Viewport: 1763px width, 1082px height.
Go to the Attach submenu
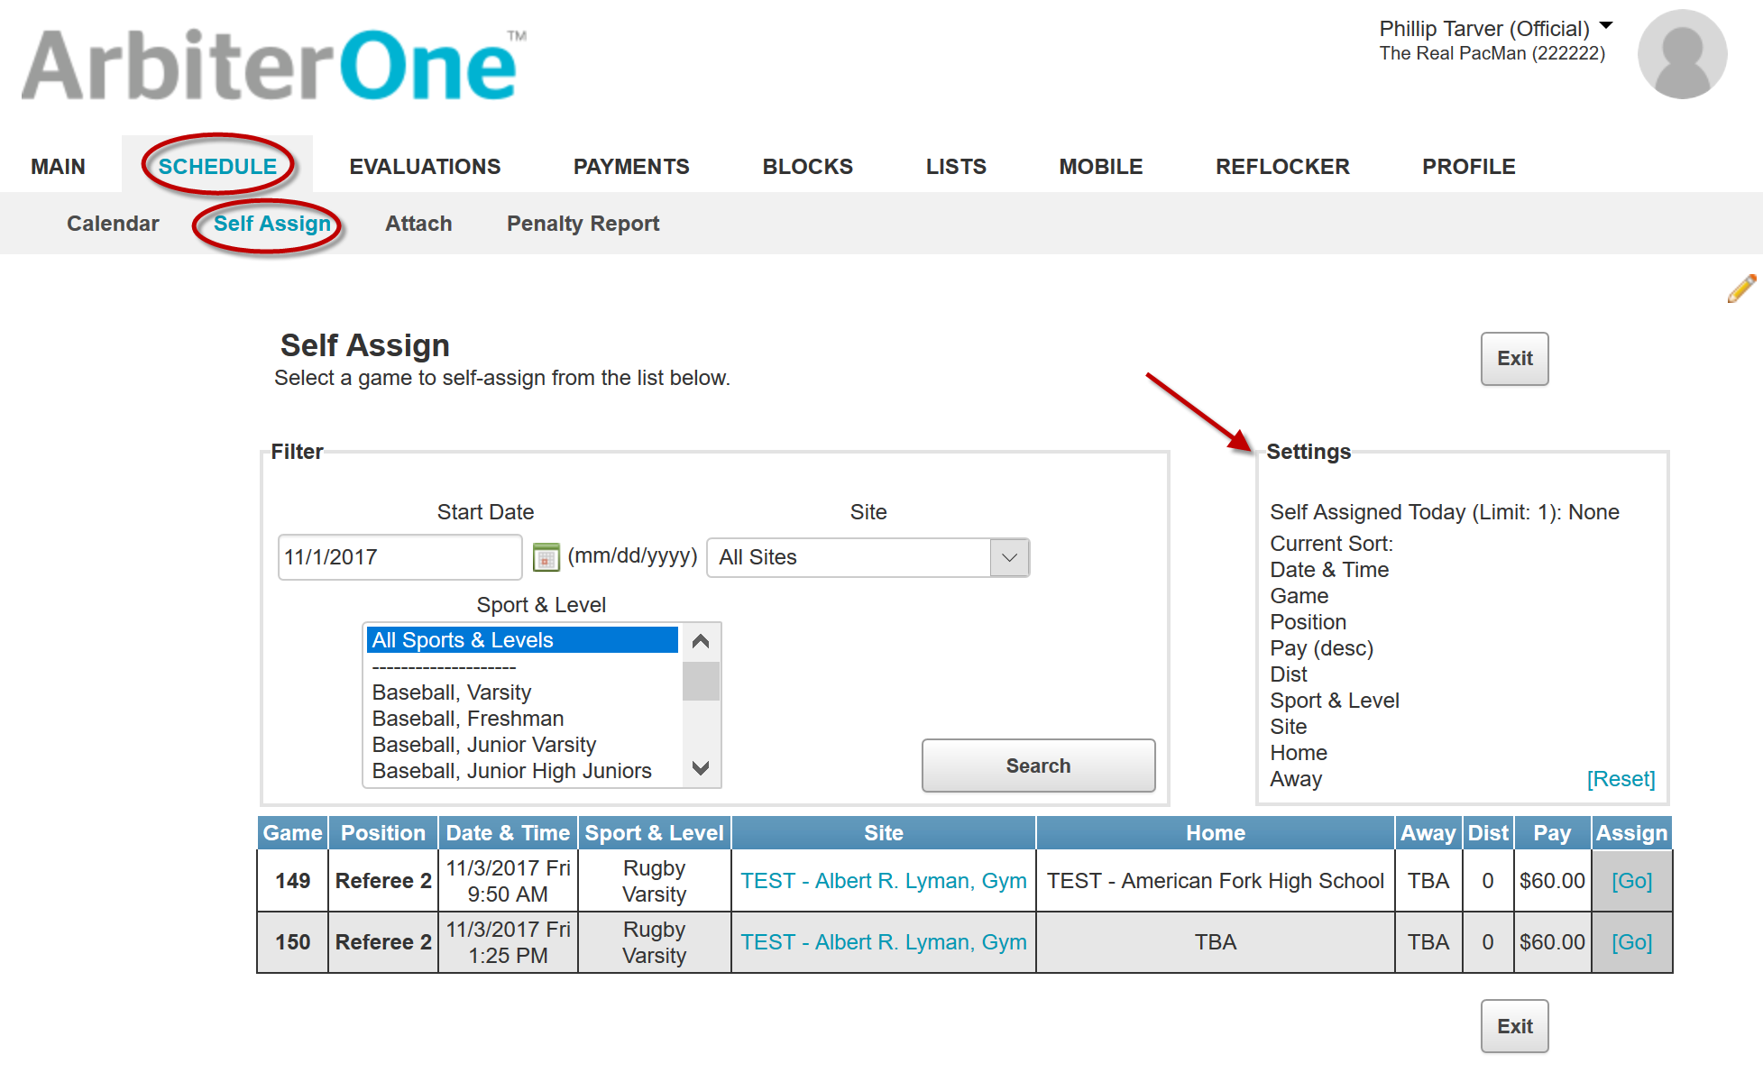(418, 224)
